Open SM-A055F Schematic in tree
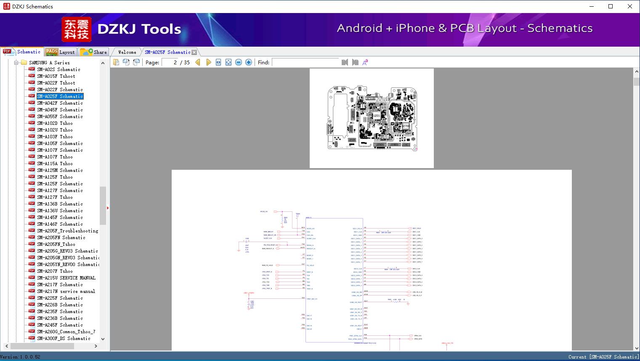This screenshot has width=640, height=361. click(60, 116)
